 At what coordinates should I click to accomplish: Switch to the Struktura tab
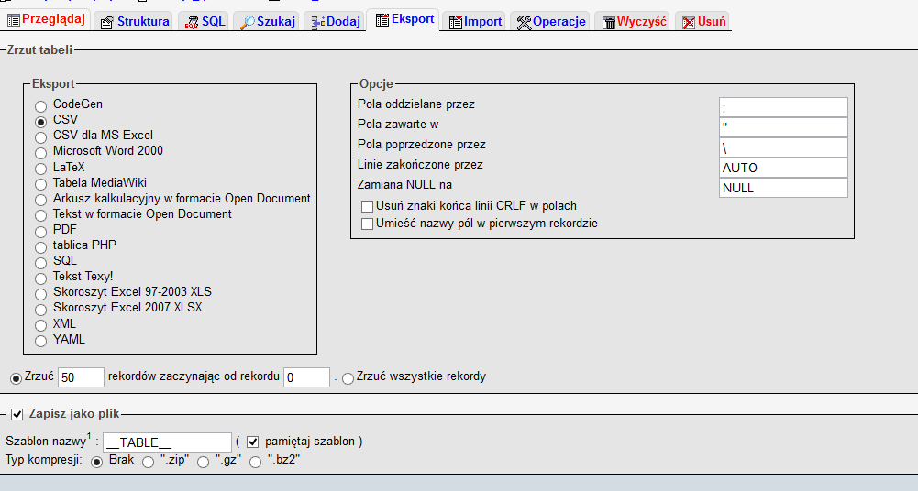(143, 22)
